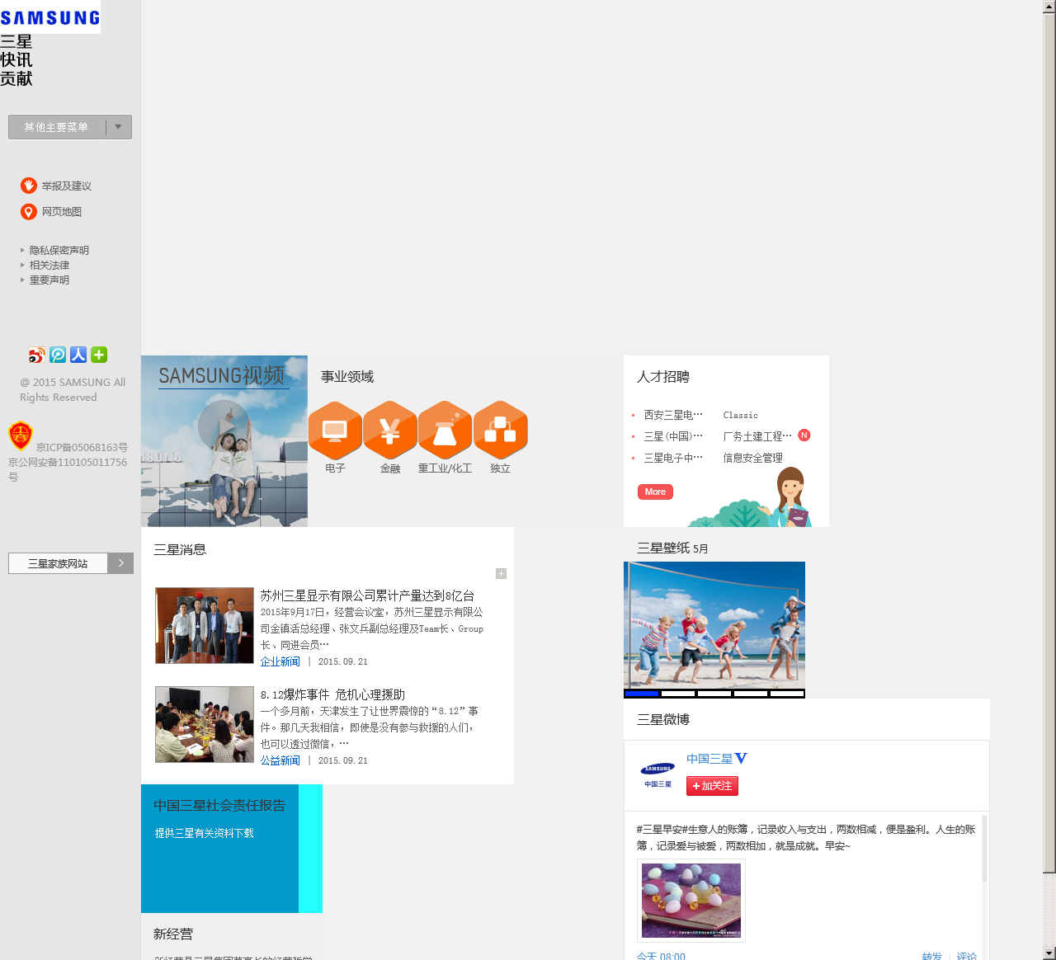Viewport: 1056px width, 960px height.
Task: Open the 中国三星 weibo profile link
Action: [709, 759]
